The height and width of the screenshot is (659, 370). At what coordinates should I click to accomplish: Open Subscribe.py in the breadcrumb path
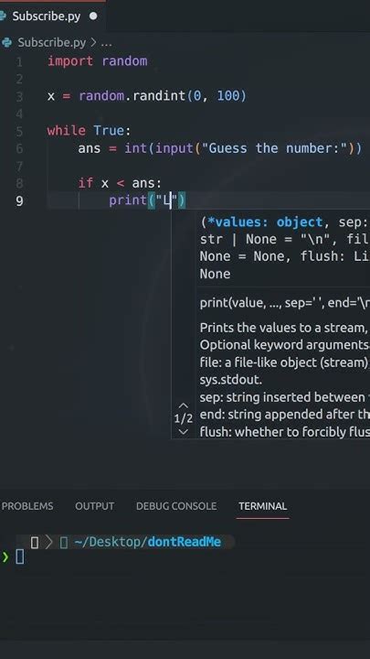click(51, 42)
